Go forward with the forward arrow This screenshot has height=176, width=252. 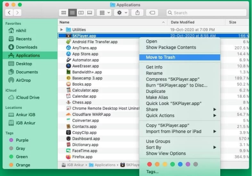[17, 13]
